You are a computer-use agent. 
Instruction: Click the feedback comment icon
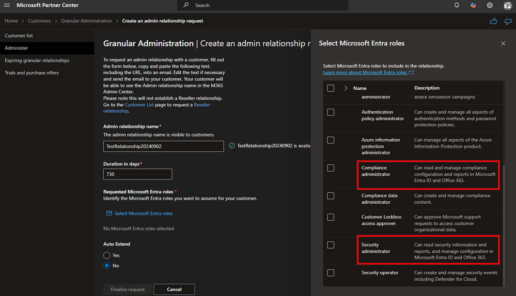point(508,22)
